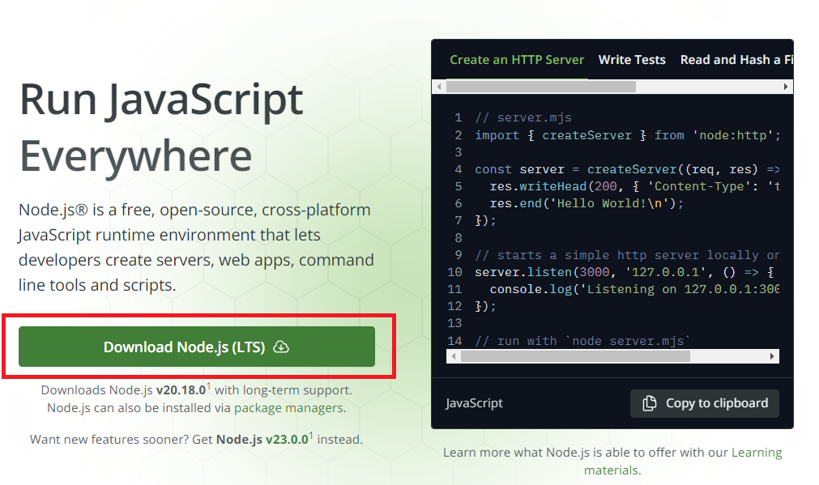Click the console.log('Listening on line
819x485 pixels.
coord(634,289)
